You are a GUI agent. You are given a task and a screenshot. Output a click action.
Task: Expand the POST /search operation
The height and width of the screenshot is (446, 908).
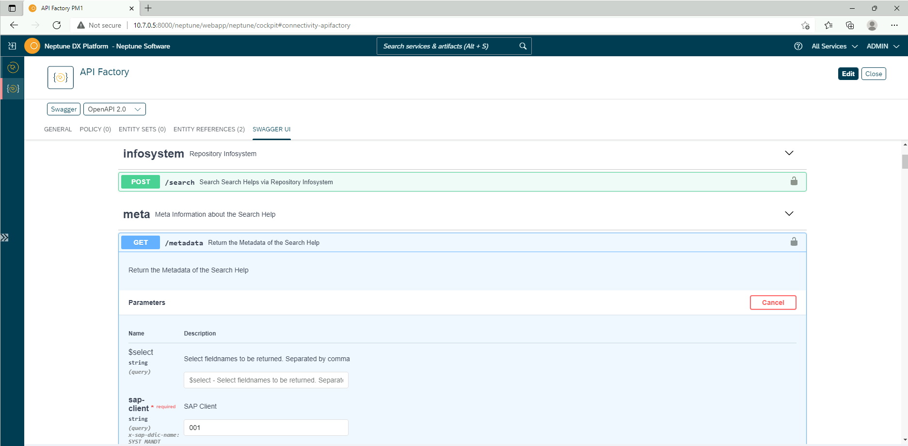pyautogui.click(x=462, y=182)
